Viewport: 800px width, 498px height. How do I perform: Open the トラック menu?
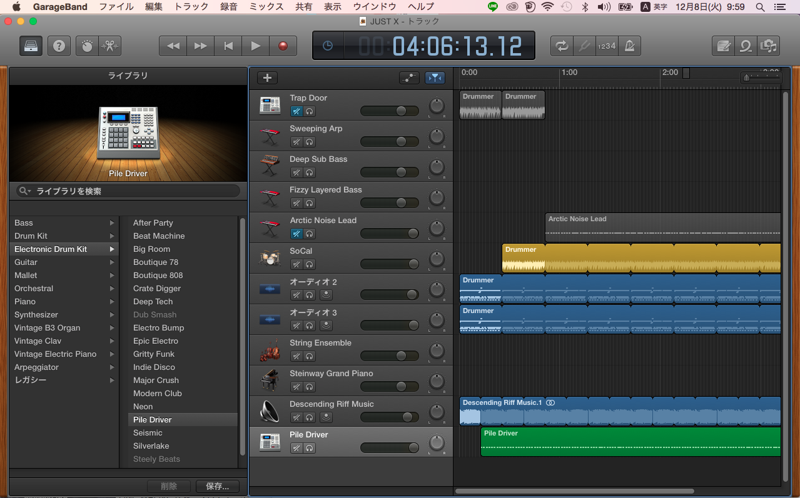pyautogui.click(x=191, y=7)
